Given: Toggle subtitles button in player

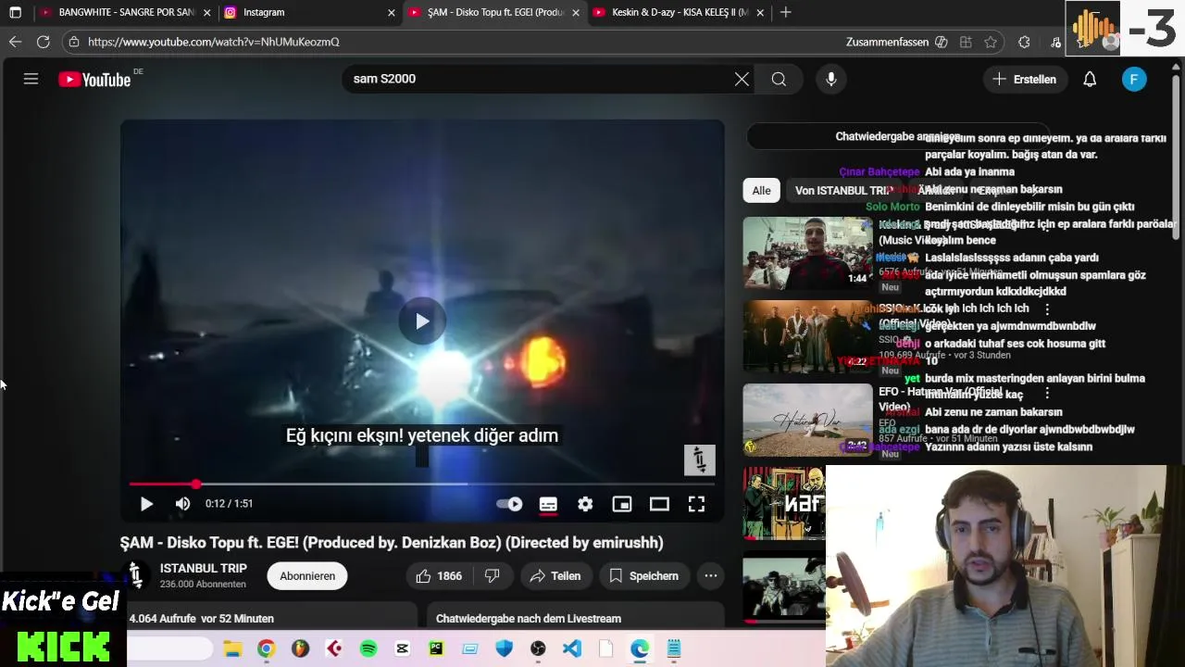Looking at the screenshot, I should (x=548, y=504).
